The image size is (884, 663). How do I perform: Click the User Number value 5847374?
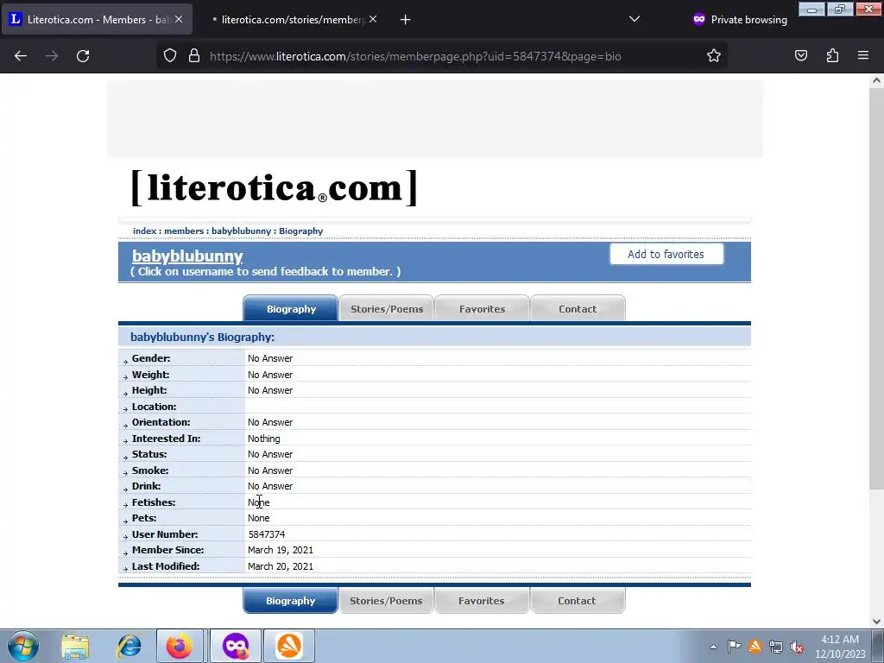(x=266, y=534)
